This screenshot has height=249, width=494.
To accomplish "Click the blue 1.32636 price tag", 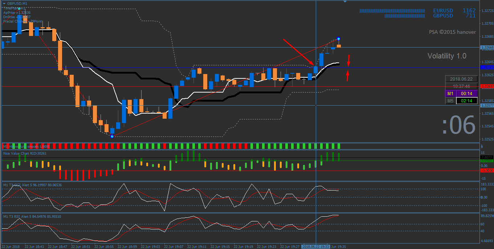I will 487,68.
